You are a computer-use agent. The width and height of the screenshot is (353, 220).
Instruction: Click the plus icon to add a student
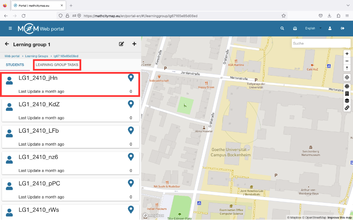[134, 44]
